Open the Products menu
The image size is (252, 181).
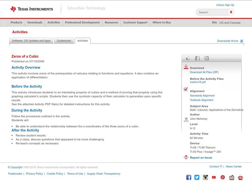[x=16, y=22]
